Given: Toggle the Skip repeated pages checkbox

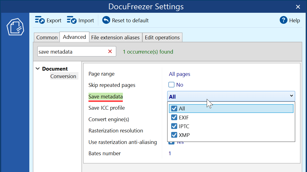Looking at the screenshot, I should coord(171,85).
